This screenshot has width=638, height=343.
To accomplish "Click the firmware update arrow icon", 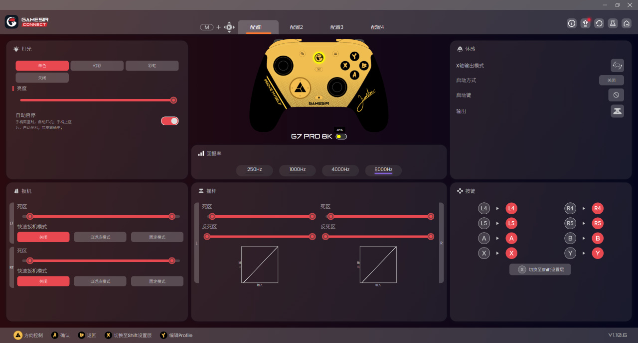I will (x=586, y=23).
